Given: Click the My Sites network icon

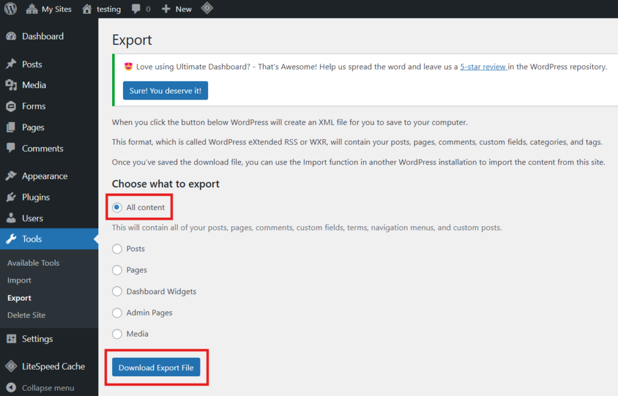Looking at the screenshot, I should point(32,8).
